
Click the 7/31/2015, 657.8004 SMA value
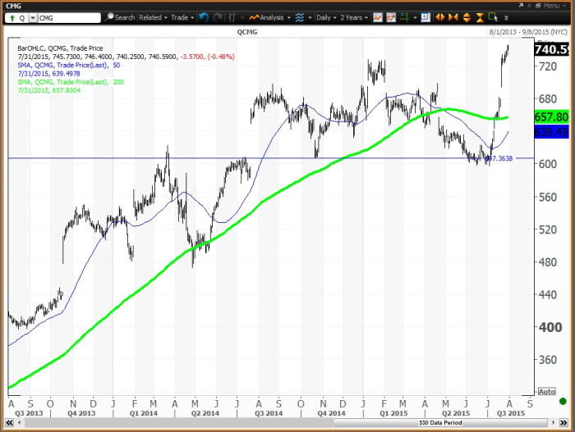tap(48, 90)
